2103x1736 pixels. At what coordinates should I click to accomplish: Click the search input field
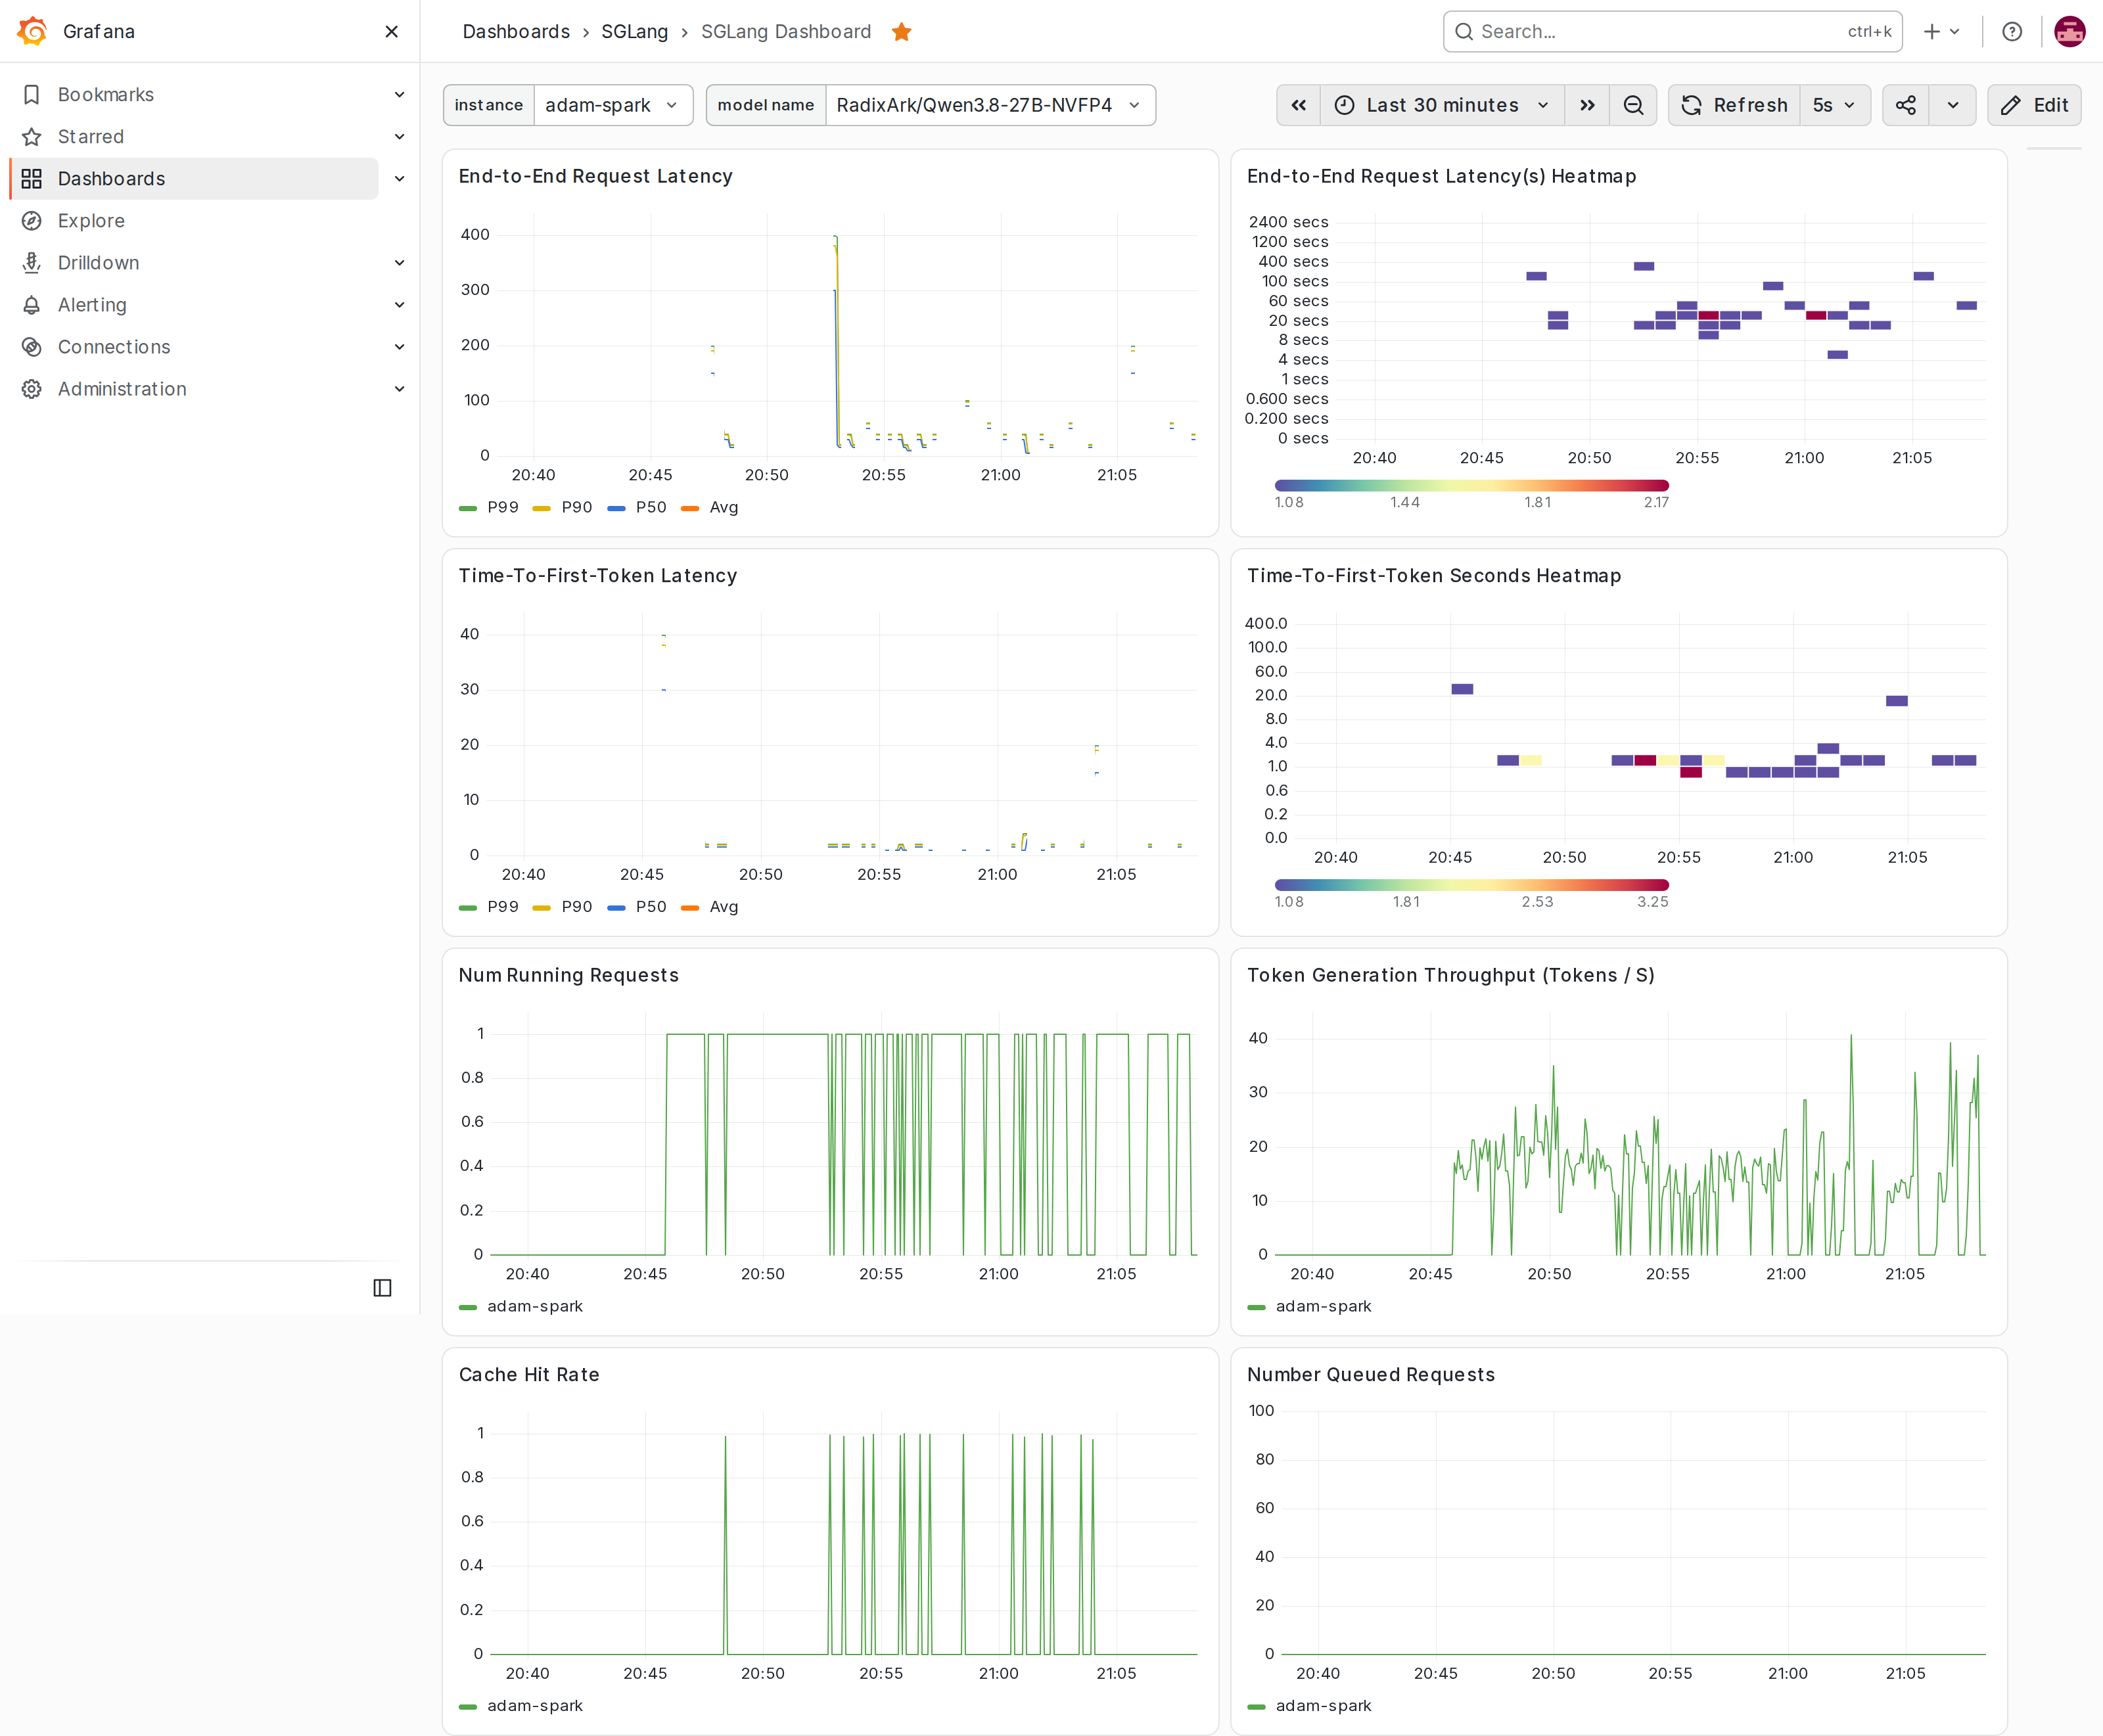point(1672,32)
